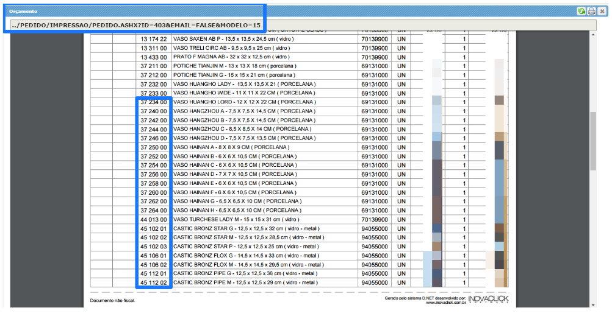The height and width of the screenshot is (319, 612).
Task: Click the green refresh icon
Action: coord(581,11)
